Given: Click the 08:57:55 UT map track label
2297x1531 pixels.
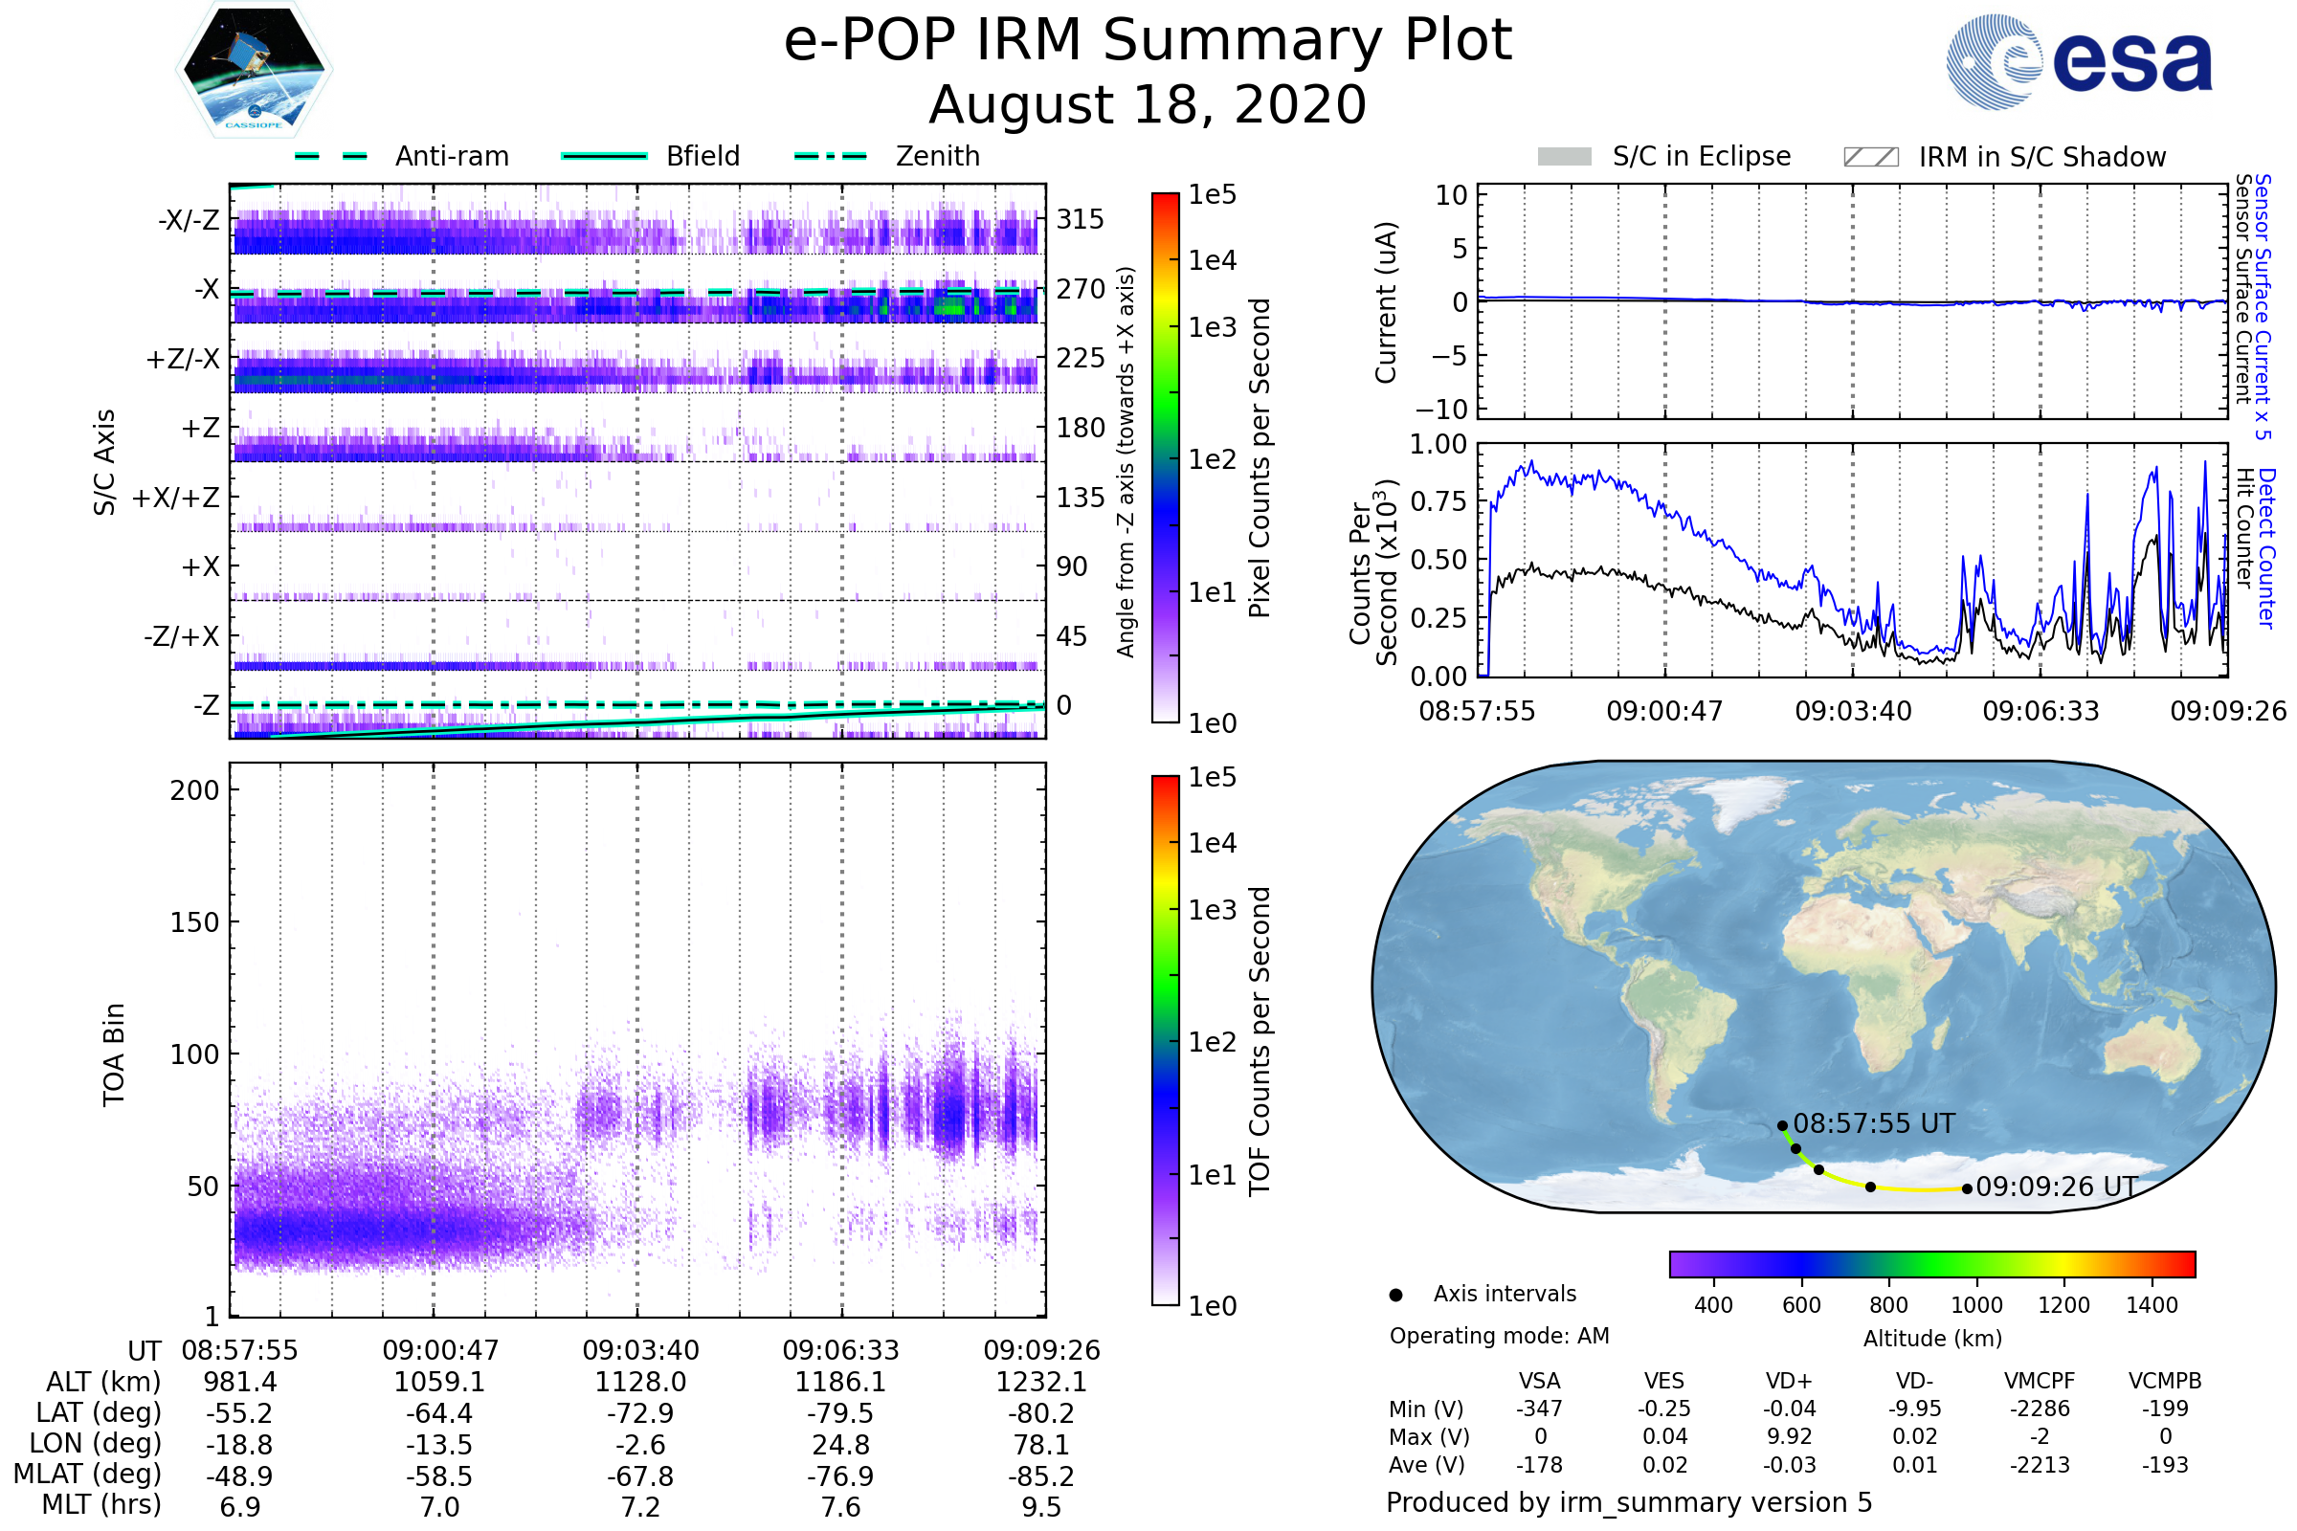Looking at the screenshot, I should point(1873,1123).
